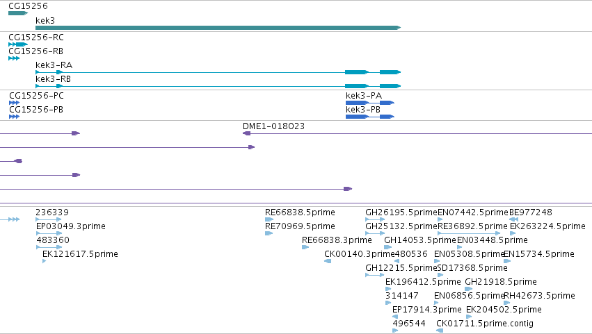
Task: Select the BE977248 EST label
Action: point(531,212)
